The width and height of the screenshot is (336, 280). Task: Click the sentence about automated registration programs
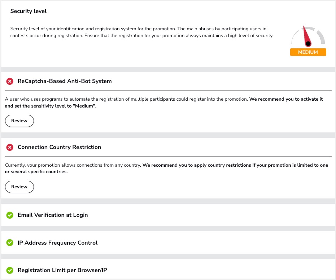pyautogui.click(x=126, y=99)
